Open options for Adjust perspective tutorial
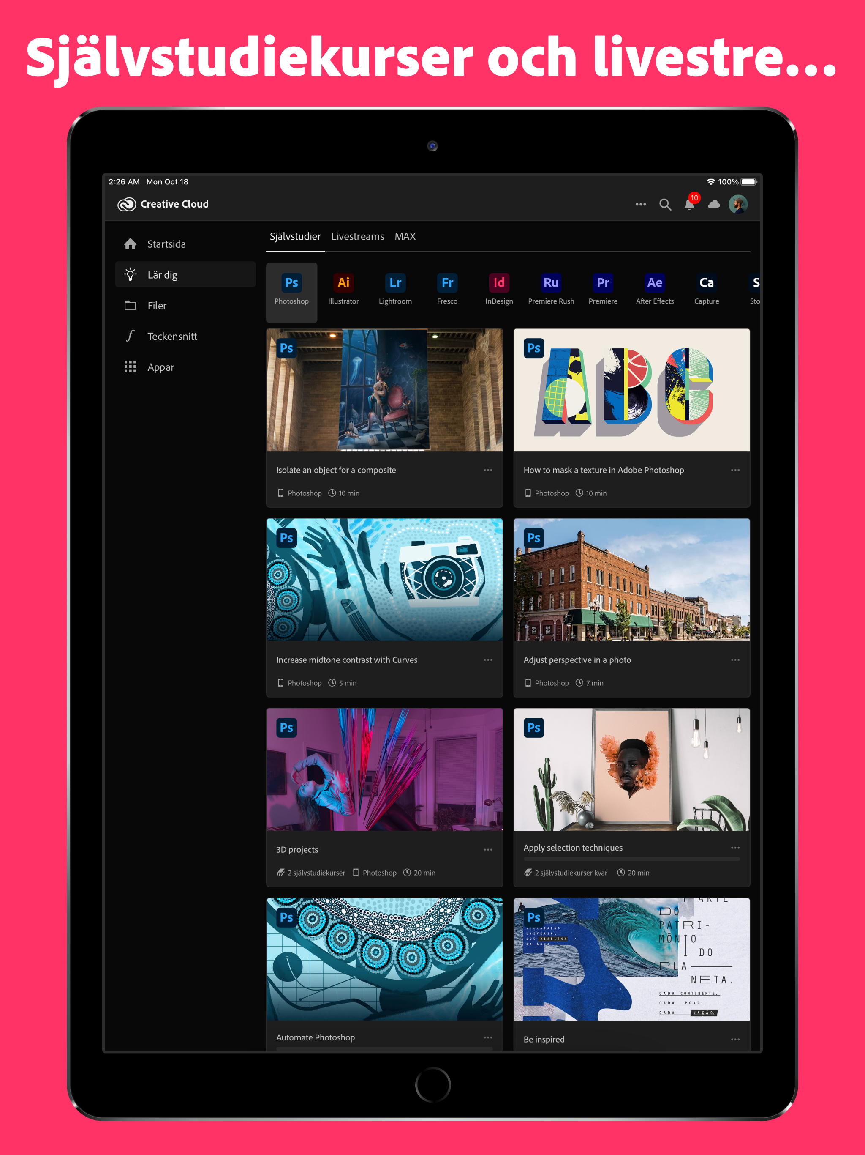 (x=735, y=660)
